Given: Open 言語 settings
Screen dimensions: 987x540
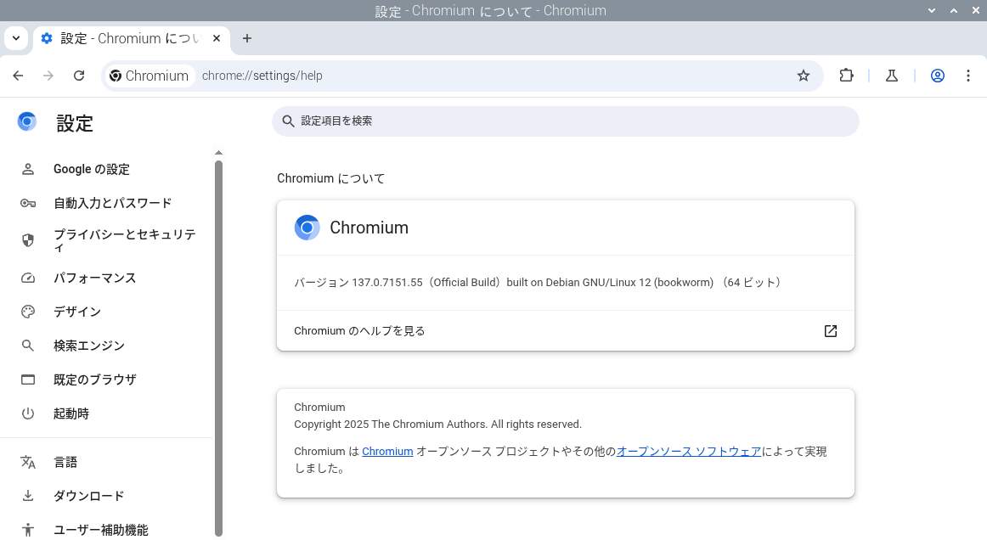Looking at the screenshot, I should click(107, 463).
